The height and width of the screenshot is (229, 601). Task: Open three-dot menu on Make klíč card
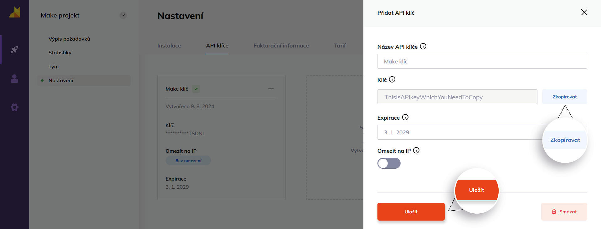[271, 89]
